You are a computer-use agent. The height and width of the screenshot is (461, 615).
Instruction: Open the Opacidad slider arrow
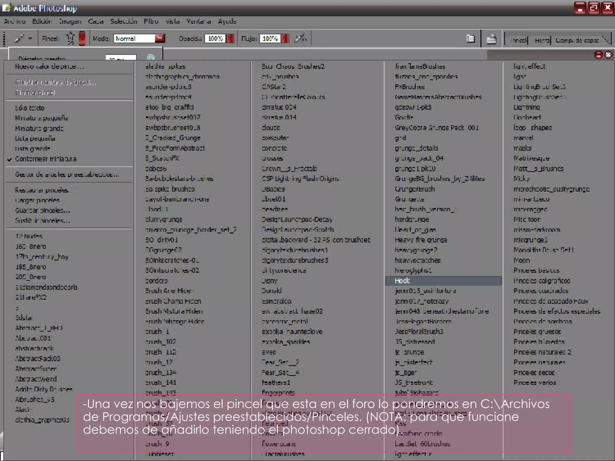point(230,38)
